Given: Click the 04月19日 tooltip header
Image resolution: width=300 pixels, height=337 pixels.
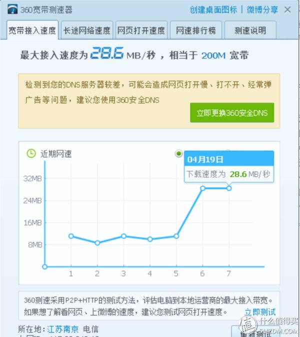Looking at the screenshot, I should pos(229,159).
